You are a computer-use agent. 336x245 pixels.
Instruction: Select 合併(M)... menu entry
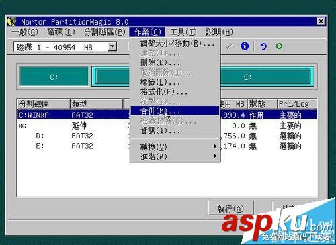point(175,111)
